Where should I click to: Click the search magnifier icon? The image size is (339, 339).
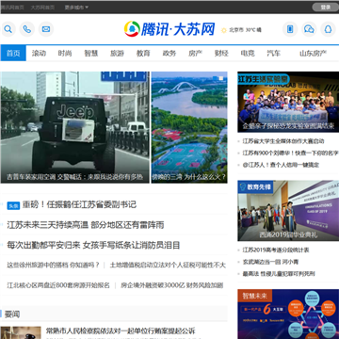tap(8, 29)
